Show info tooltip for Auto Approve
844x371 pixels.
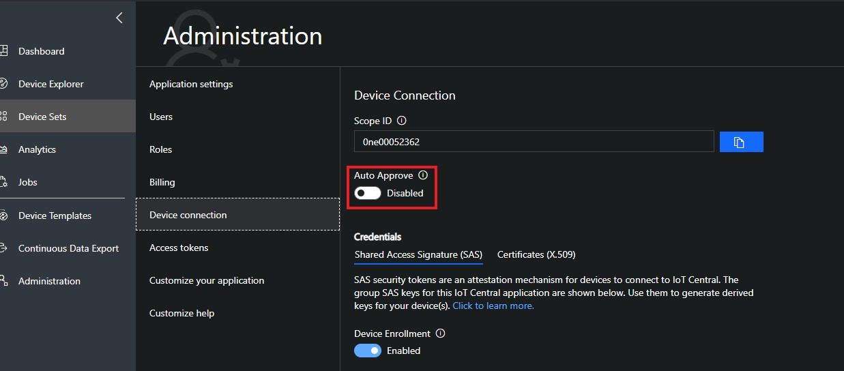tap(423, 175)
